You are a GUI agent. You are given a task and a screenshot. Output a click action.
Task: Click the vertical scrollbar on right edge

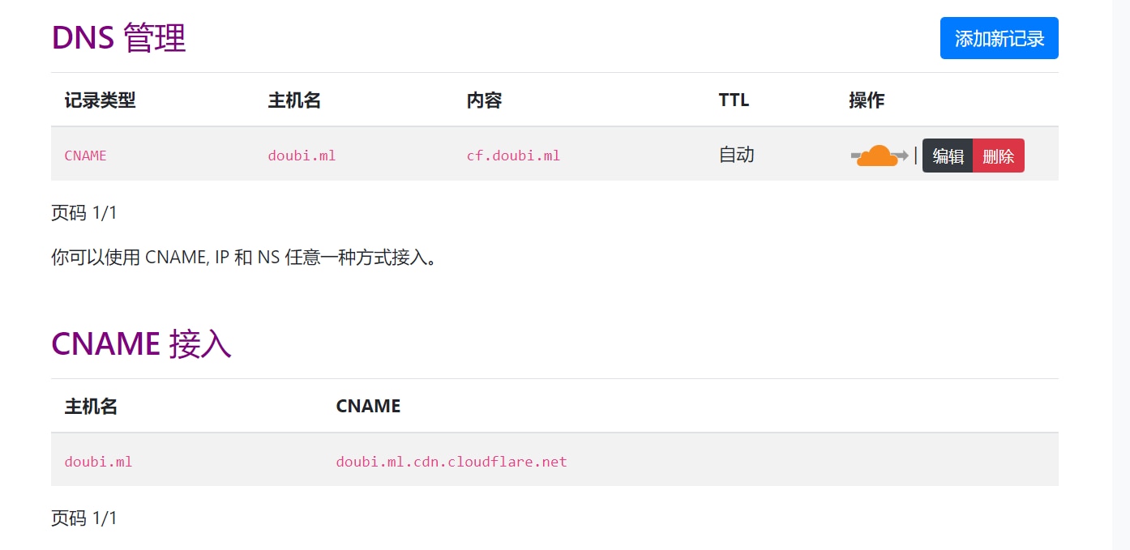1121,275
